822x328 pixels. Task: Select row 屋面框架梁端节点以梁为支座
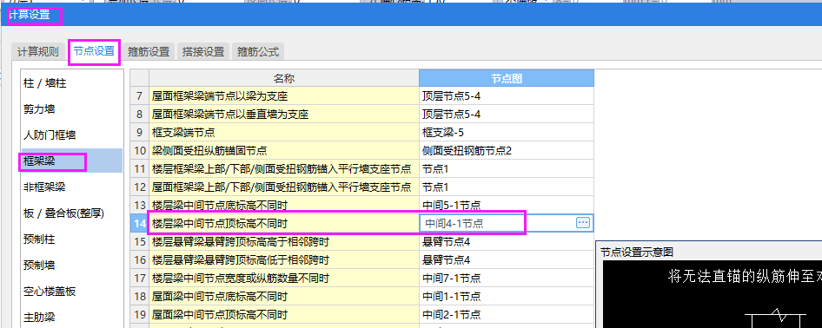tap(284, 96)
